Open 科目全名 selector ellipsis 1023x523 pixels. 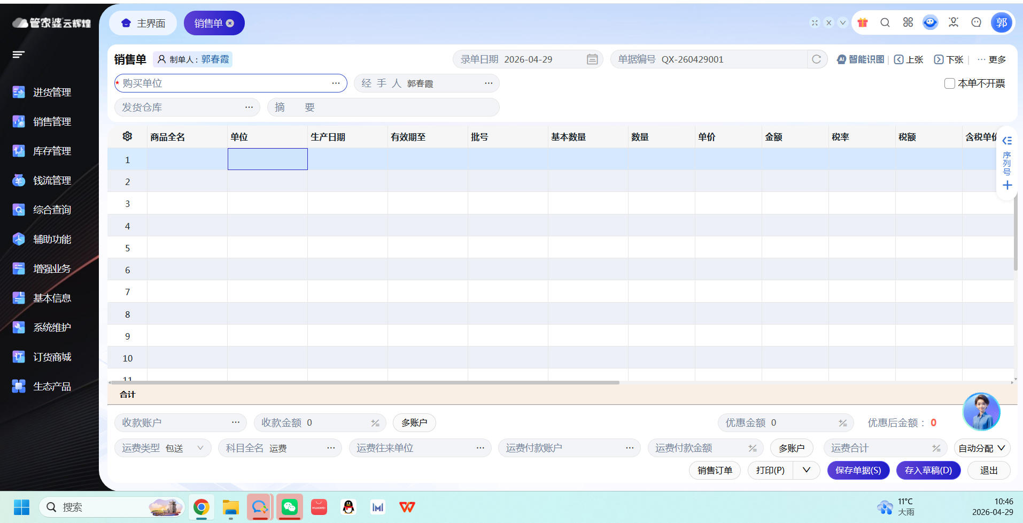click(331, 448)
